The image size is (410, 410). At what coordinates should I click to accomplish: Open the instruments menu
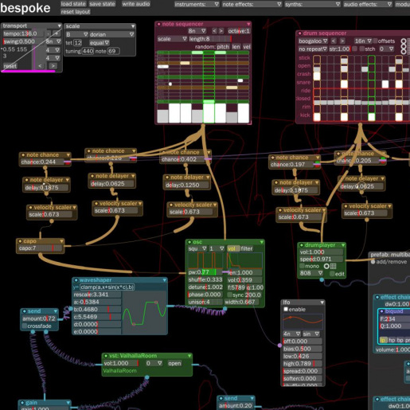click(x=197, y=4)
